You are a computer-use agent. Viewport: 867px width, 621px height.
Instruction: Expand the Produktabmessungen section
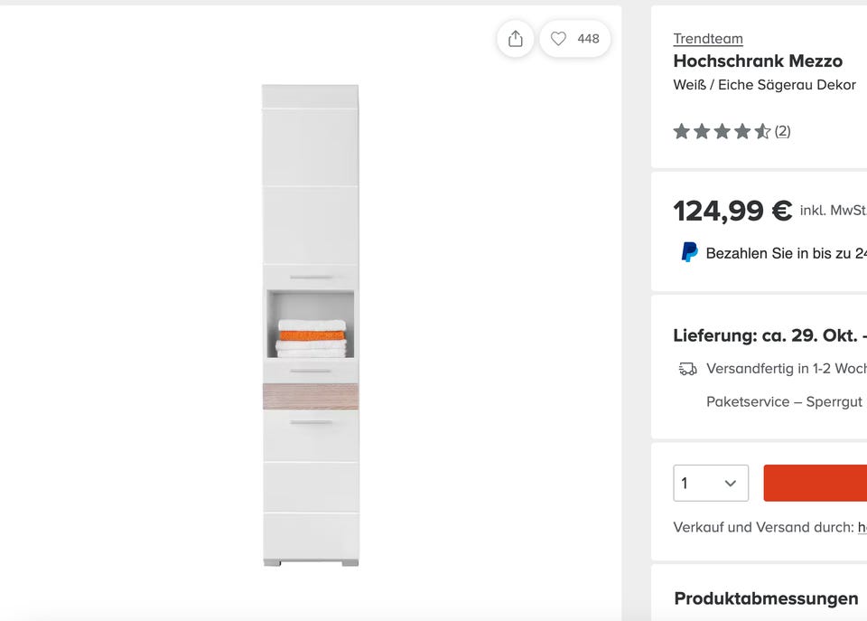click(x=766, y=598)
